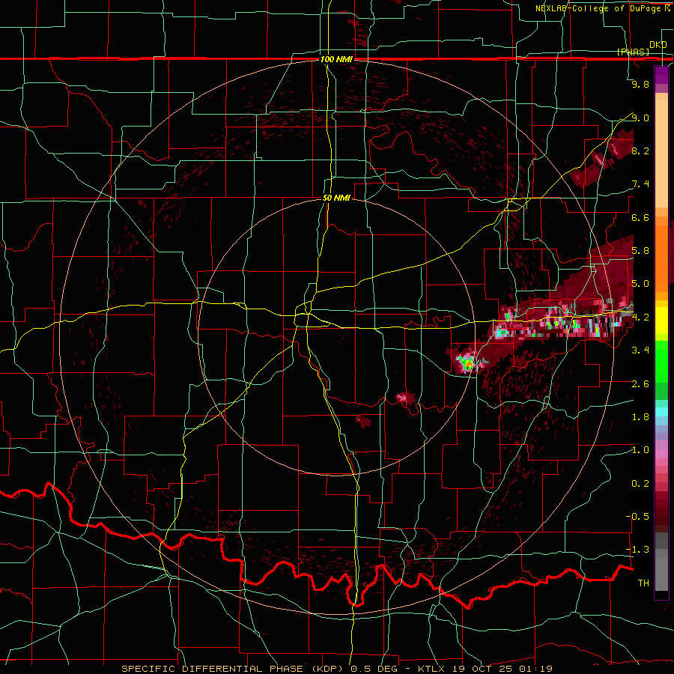
Task: Click the 9.0 value on color scale
Action: coord(640,118)
